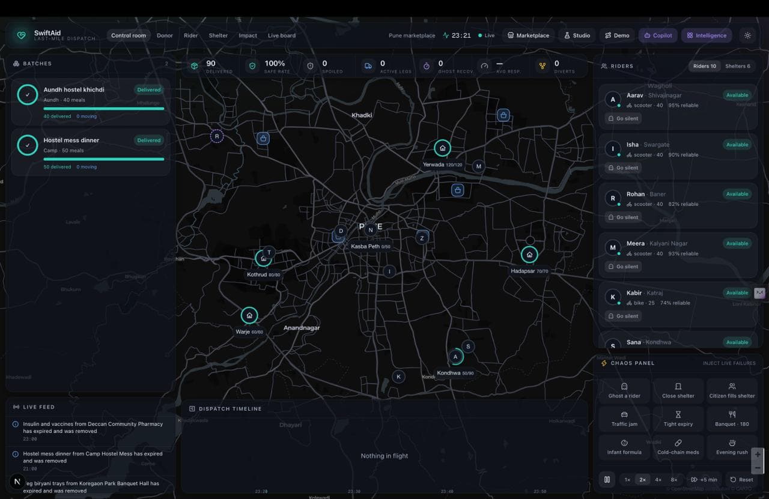The image size is (769, 499).
Task: Set simulation speed to 8×
Action: (673, 480)
